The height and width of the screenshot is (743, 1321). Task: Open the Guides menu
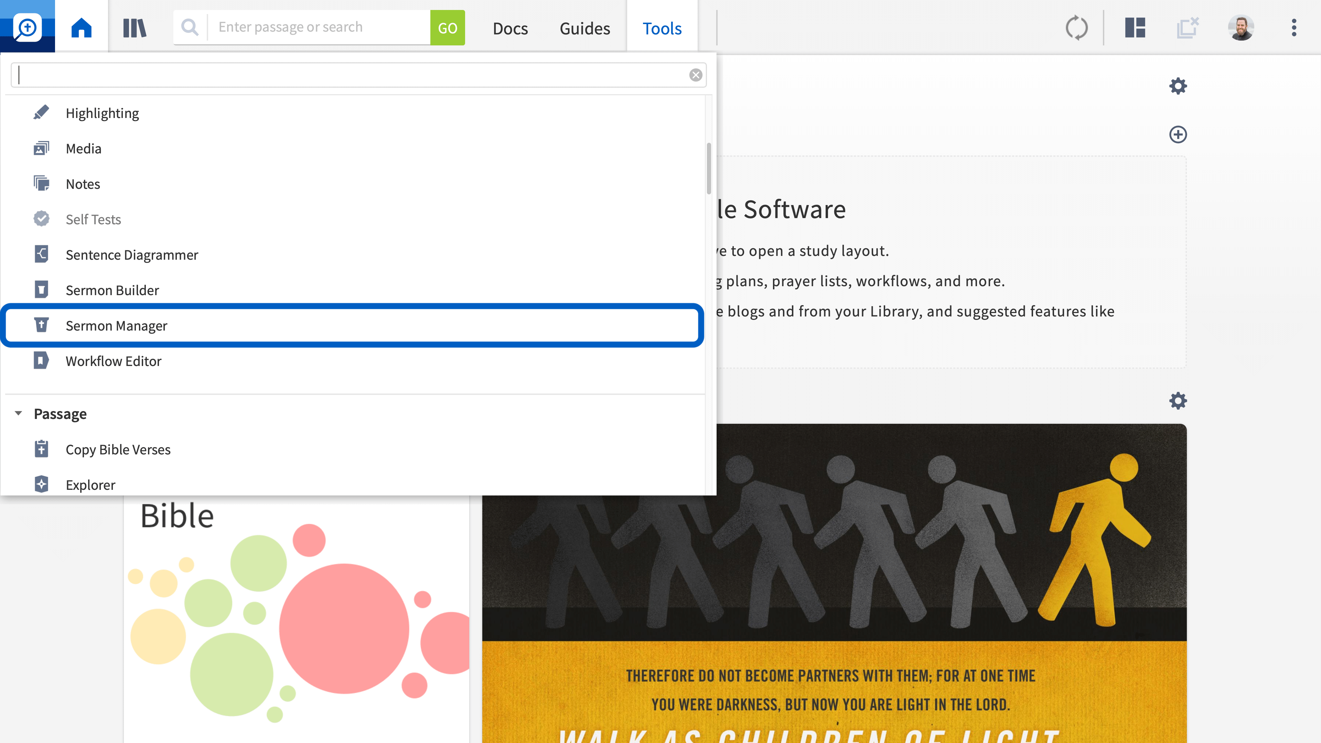pos(584,28)
